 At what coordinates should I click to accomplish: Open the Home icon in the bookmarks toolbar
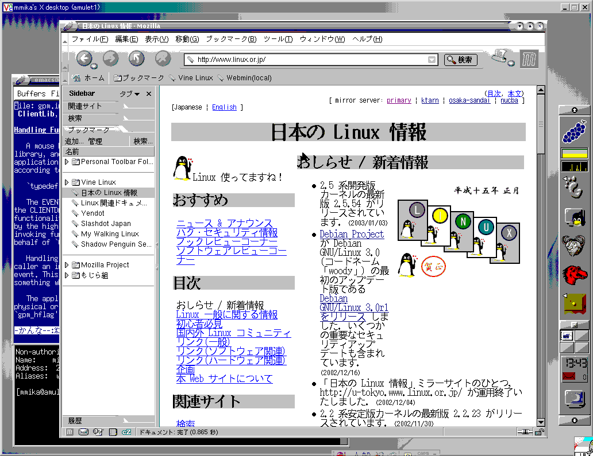point(76,78)
